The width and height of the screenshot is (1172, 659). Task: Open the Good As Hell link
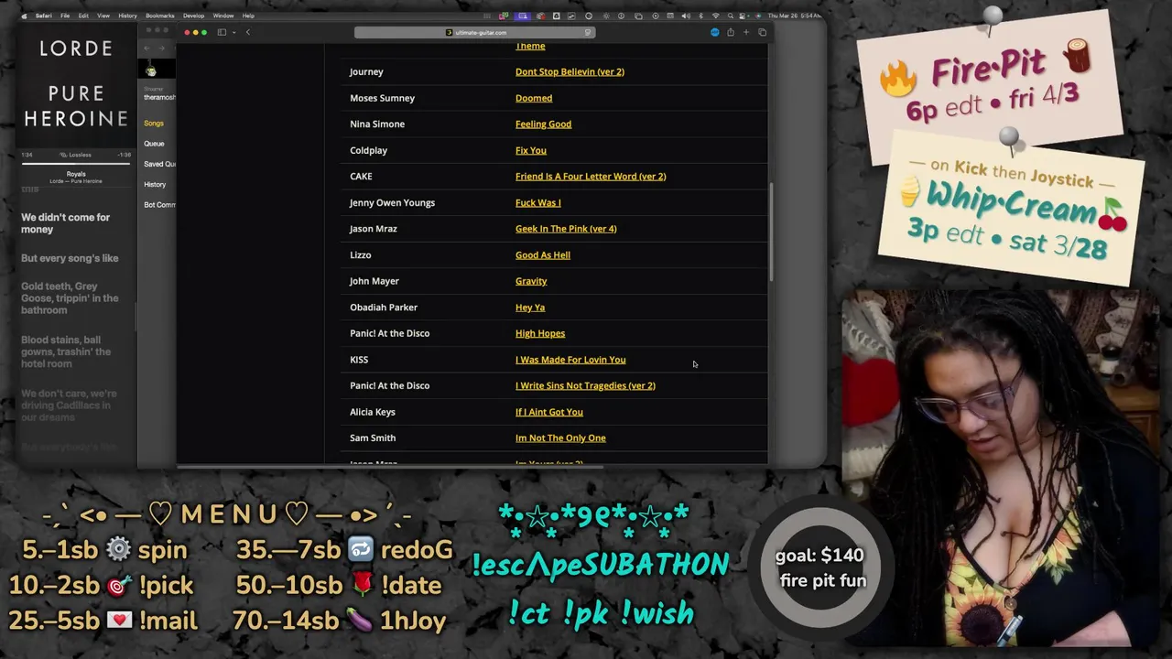tap(543, 254)
